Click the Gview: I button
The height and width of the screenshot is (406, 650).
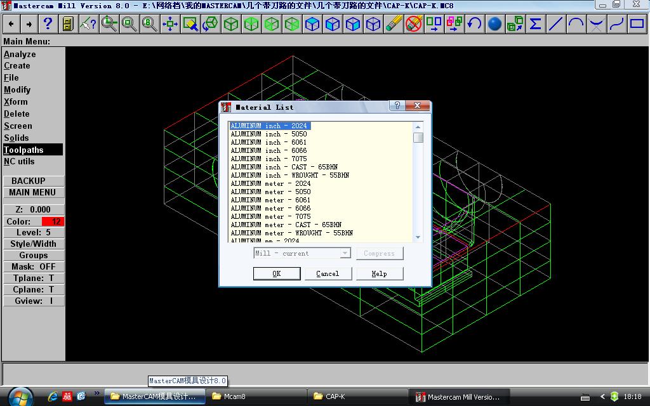34,301
